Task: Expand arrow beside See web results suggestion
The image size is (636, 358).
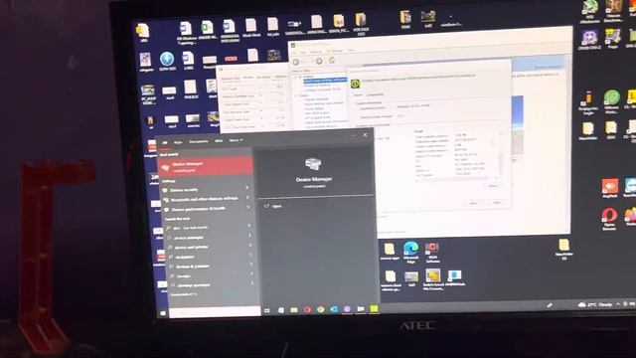Action: 249,226
